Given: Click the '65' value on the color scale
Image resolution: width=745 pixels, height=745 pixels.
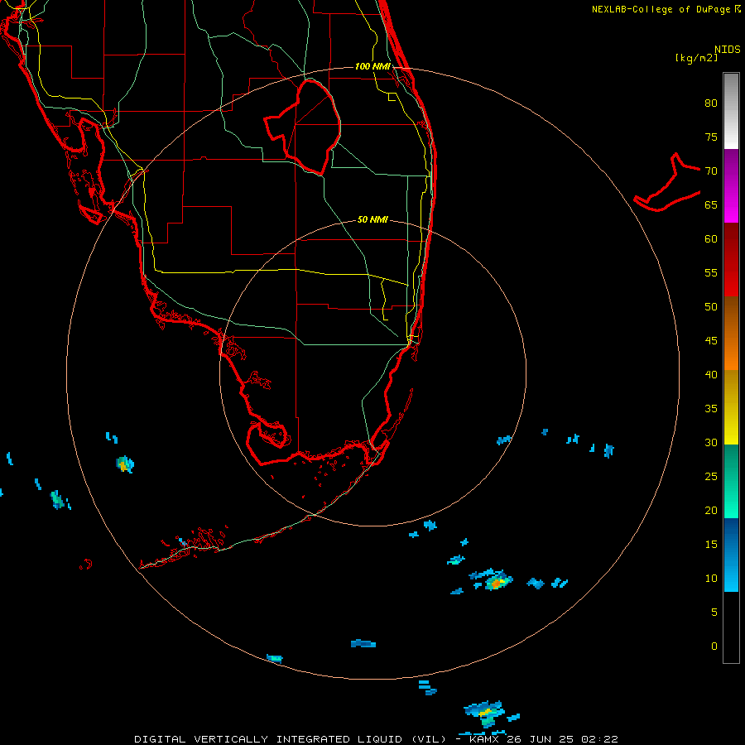Looking at the screenshot, I should click(711, 204).
